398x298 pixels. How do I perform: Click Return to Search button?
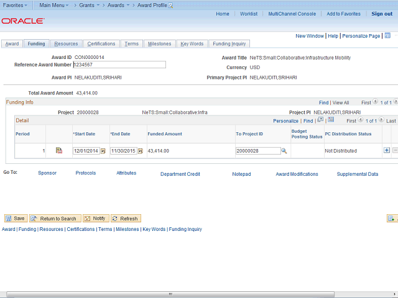[55, 219]
